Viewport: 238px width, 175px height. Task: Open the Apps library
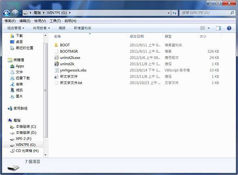tap(20, 66)
